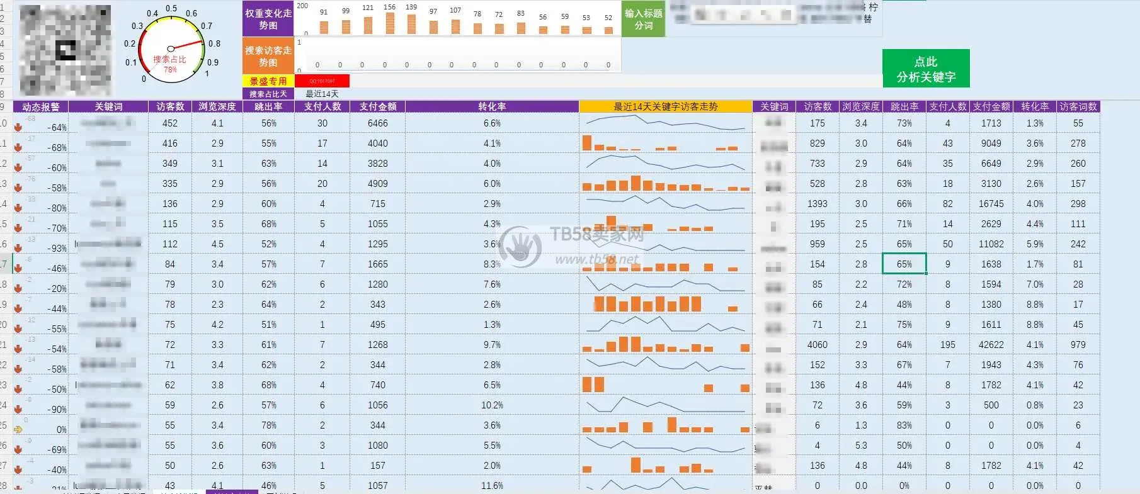Click the red down arrow beside -69%
The width and height of the screenshot is (1140, 494).
pyautogui.click(x=18, y=449)
